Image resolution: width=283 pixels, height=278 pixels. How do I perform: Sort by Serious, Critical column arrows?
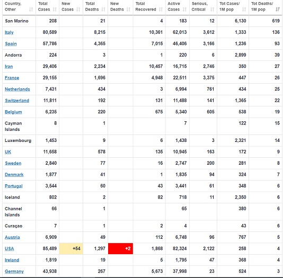[x=213, y=10]
